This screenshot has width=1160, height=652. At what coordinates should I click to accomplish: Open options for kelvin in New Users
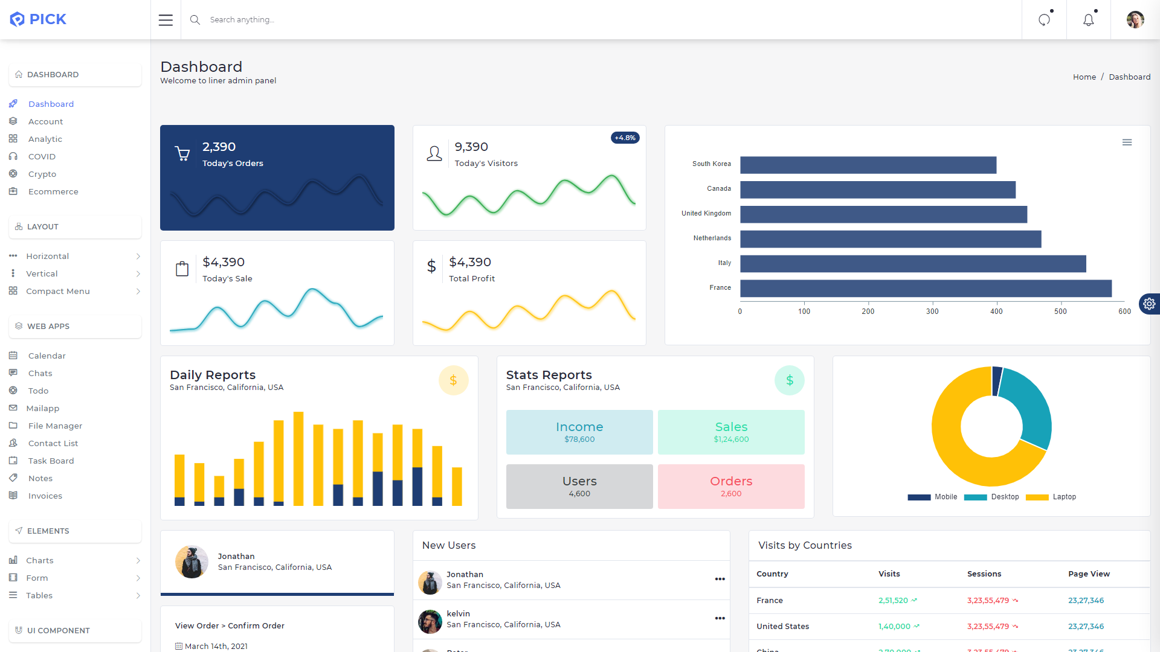click(x=720, y=619)
